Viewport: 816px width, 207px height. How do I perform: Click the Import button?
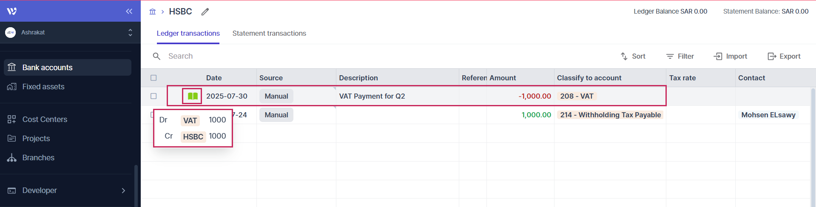pyautogui.click(x=731, y=56)
